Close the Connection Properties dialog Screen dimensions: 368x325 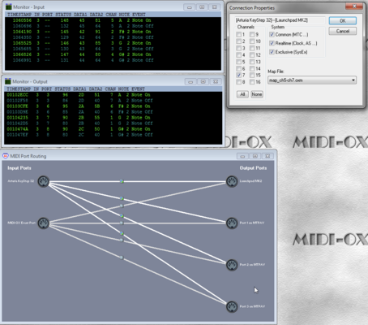coord(354,6)
